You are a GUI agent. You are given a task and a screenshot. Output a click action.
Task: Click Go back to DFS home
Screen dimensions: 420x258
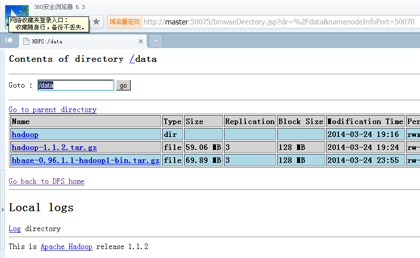pyautogui.click(x=47, y=181)
